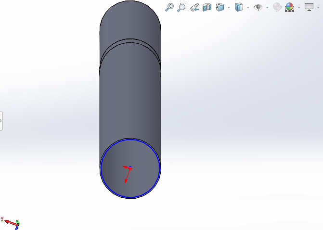The image size is (323, 230).
Task: Expand the View Orientation dropdown arrow
Action: point(229,7)
